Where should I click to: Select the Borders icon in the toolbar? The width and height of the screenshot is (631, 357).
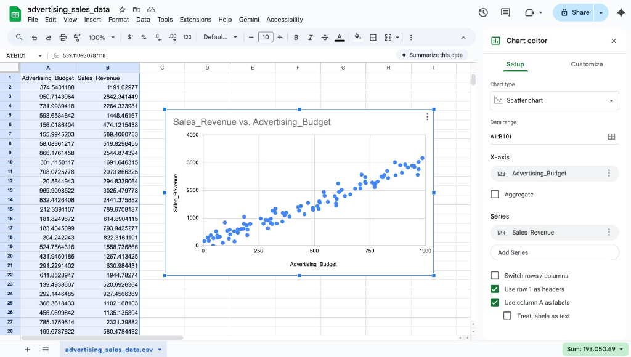(x=372, y=37)
